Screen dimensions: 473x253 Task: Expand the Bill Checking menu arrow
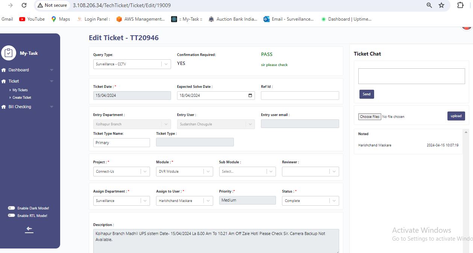click(x=52, y=107)
